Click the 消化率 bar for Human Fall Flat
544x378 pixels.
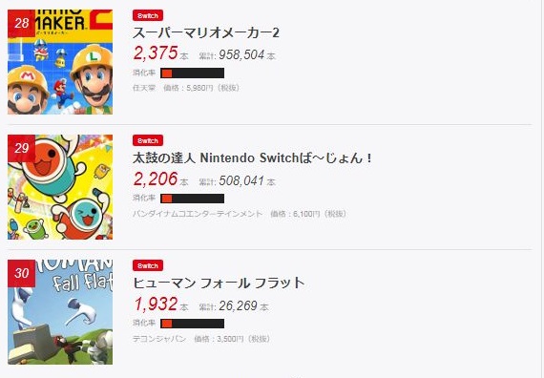[192, 324]
